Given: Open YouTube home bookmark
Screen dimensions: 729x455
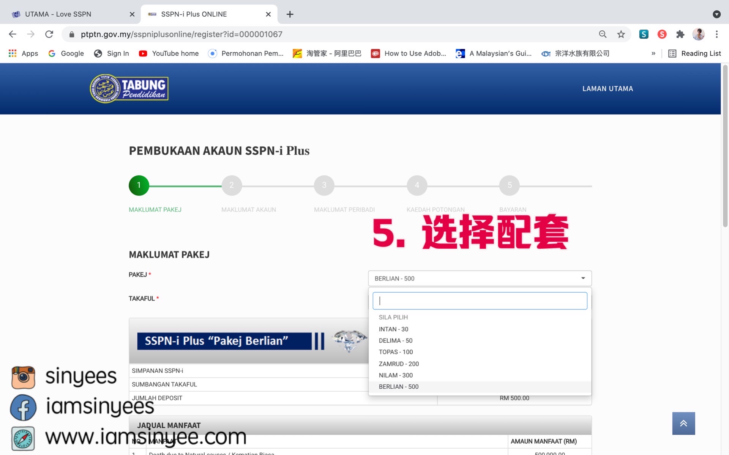Looking at the screenshot, I should point(169,53).
